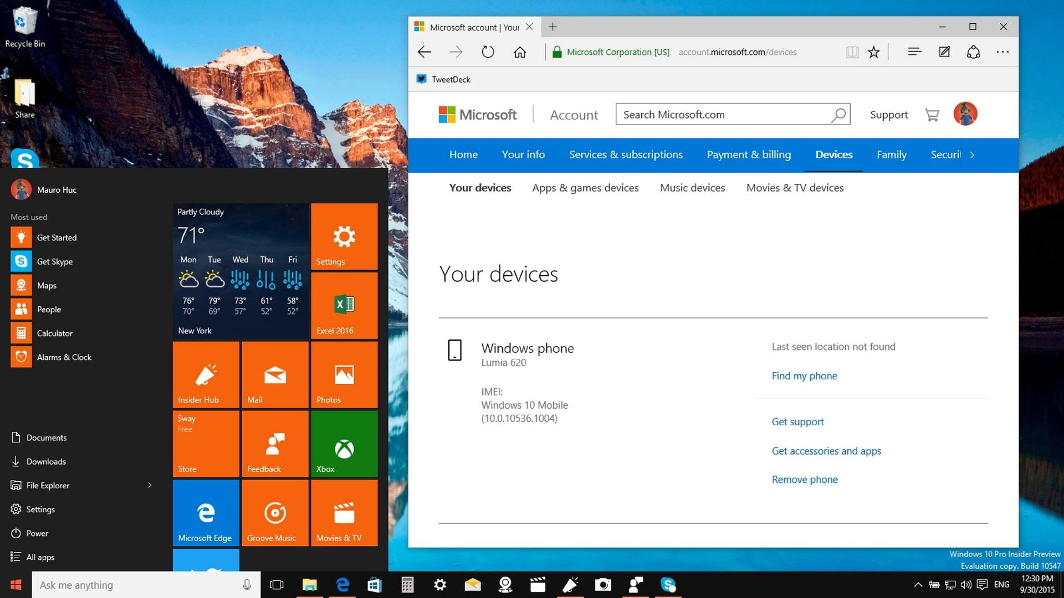This screenshot has width=1064, height=598.
Task: Open the Share pane in Edge
Action: (974, 51)
